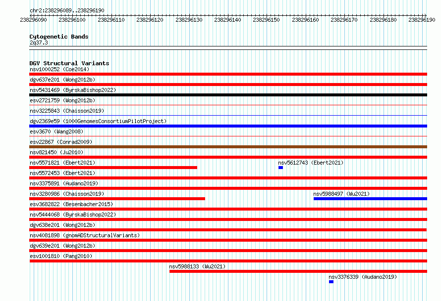Select the thick blue bar under dgv2369e59
Viewport: 441px width, 301px height.
(228, 126)
